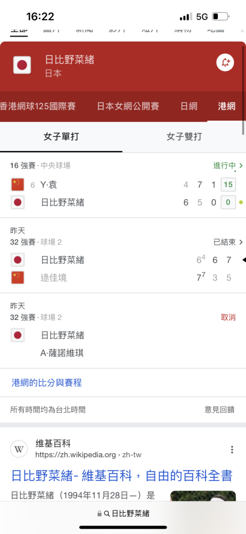Tap the battery indicator in status bar
The width and height of the screenshot is (246, 534).
(x=221, y=17)
